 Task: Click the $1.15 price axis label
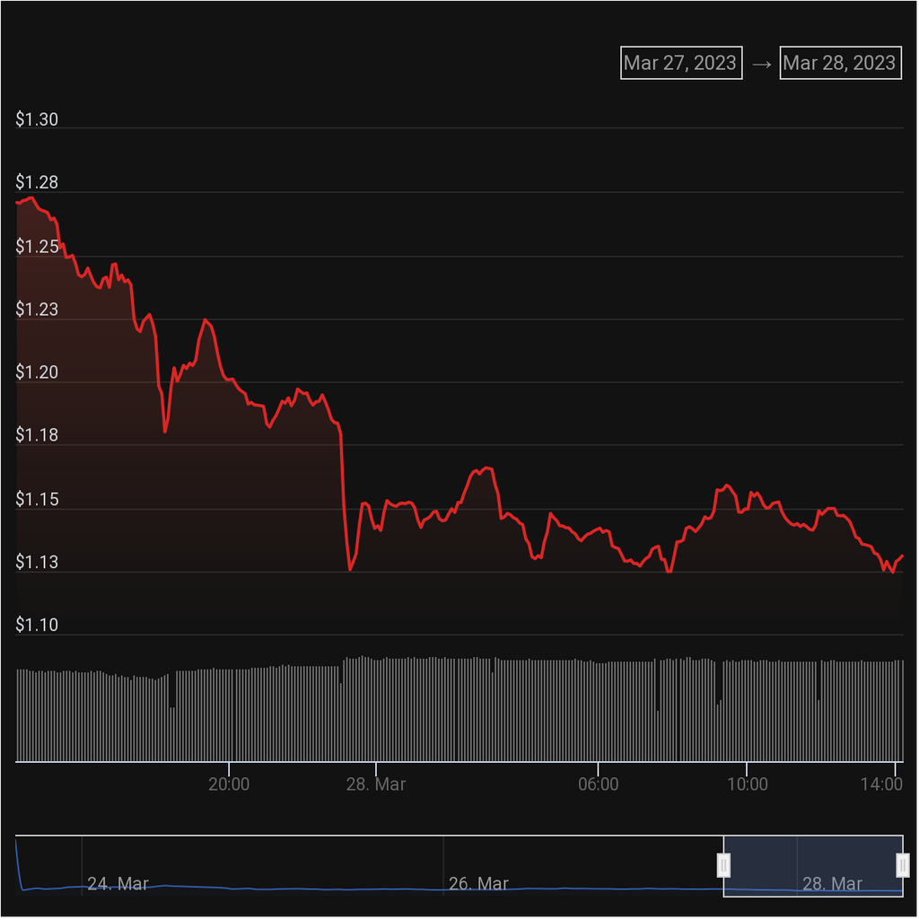[37, 499]
